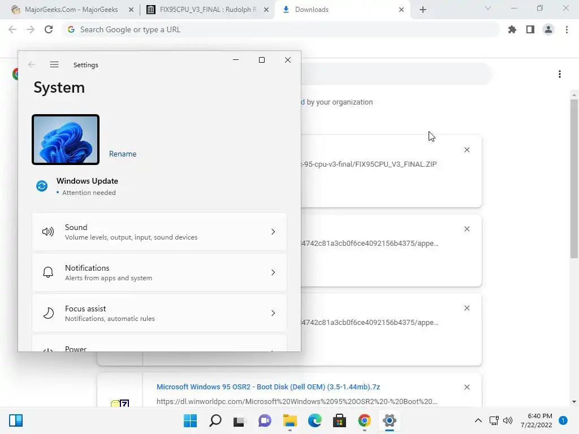The height and width of the screenshot is (434, 579).
Task: Click the Notifications bell icon
Action: [48, 272]
